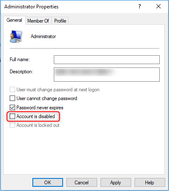Open the Profile tab
Screen dimensions: 169x191
coord(60,21)
